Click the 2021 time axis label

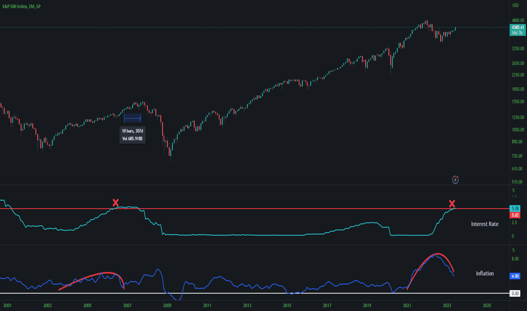tap(407, 305)
